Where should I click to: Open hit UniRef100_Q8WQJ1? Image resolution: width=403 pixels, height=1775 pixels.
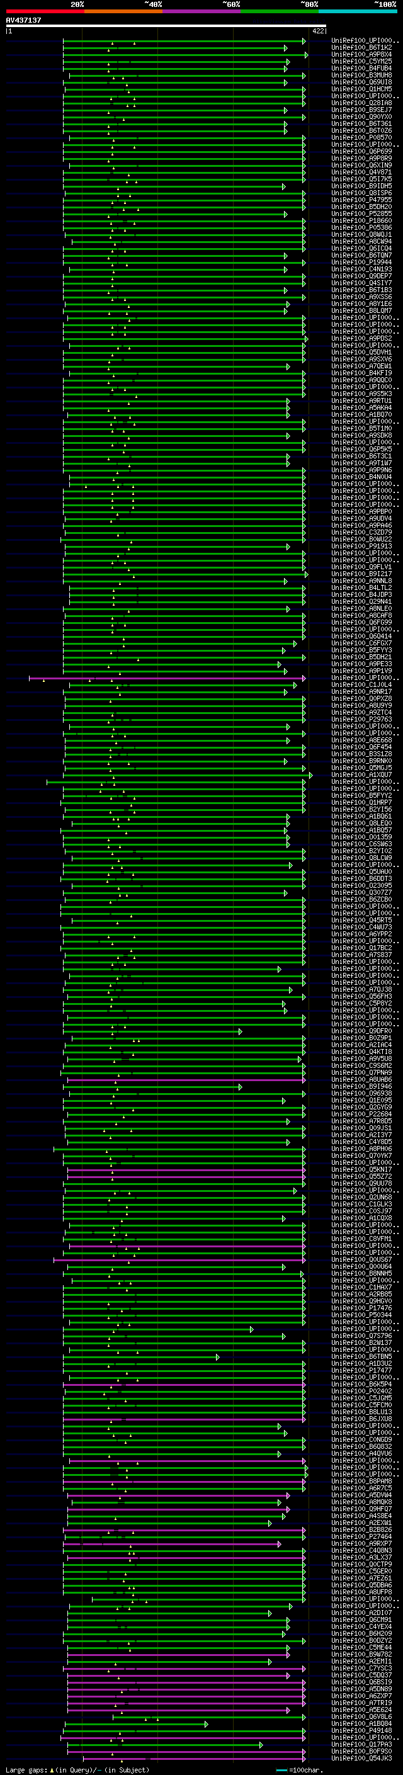tap(361, 234)
